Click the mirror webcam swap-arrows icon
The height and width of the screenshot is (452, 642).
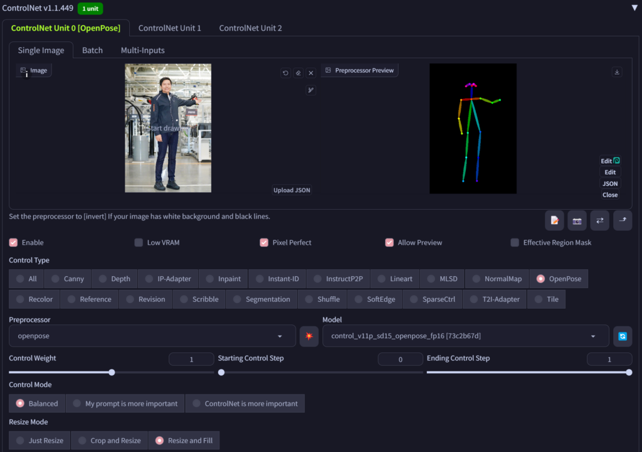point(599,220)
